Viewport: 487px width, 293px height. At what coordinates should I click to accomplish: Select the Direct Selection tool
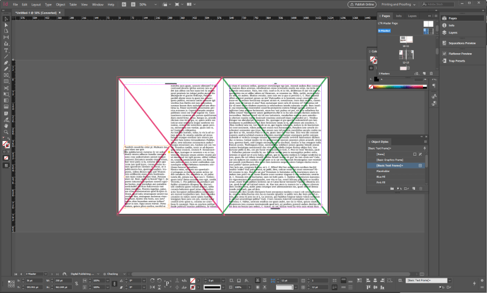click(x=6, y=25)
